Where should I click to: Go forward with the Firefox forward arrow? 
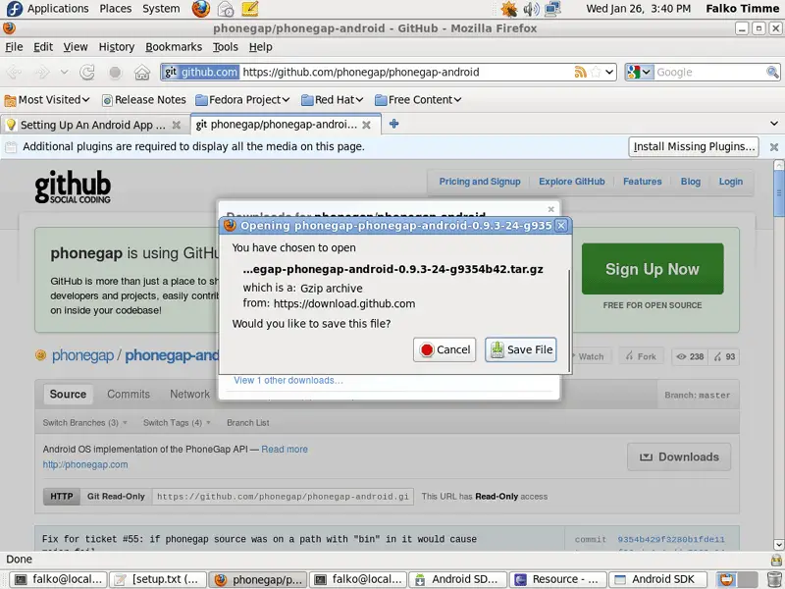[x=42, y=72]
